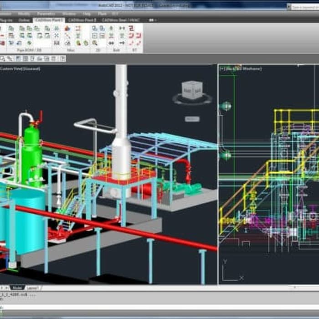Click the Custom View viewport label

21,69
